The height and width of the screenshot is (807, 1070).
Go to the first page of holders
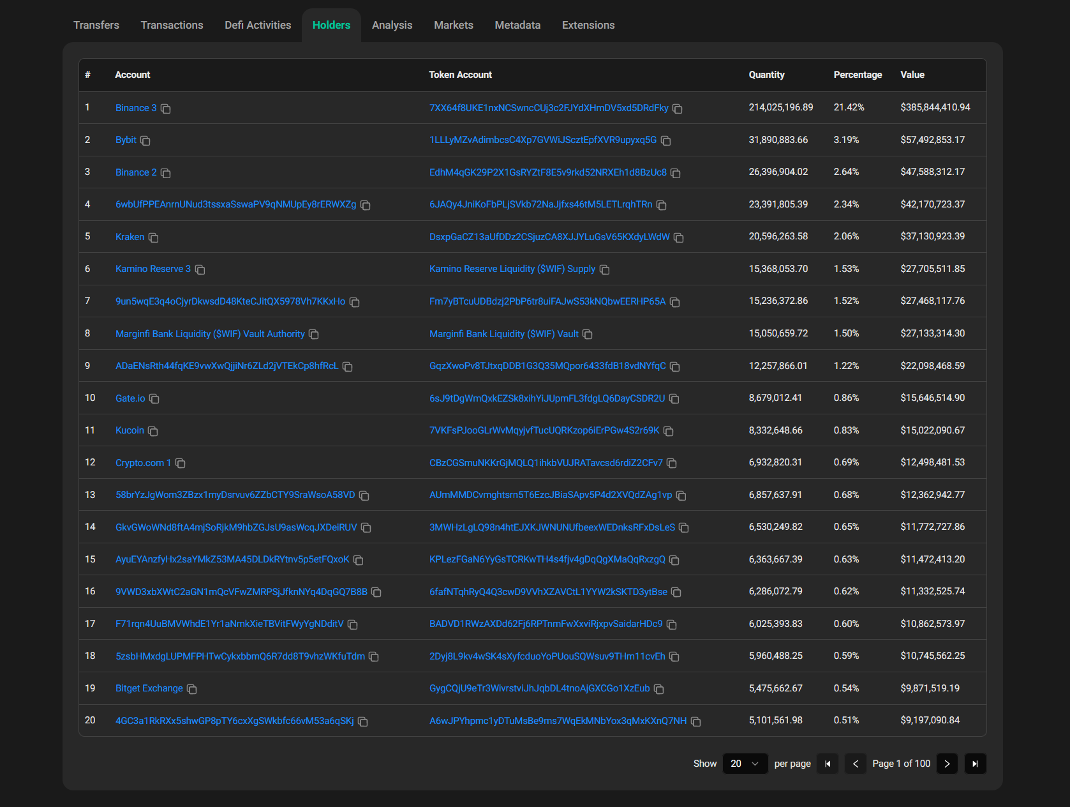828,764
